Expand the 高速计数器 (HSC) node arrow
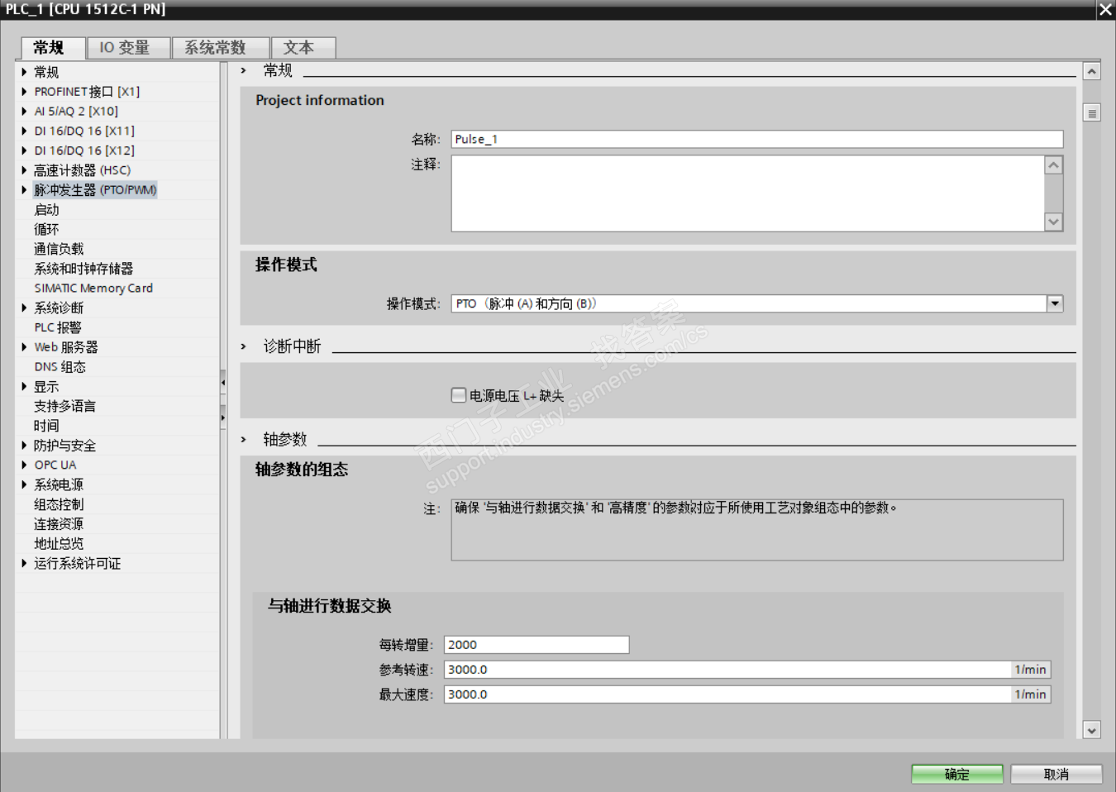Viewport: 1116px width, 792px height. click(x=24, y=170)
